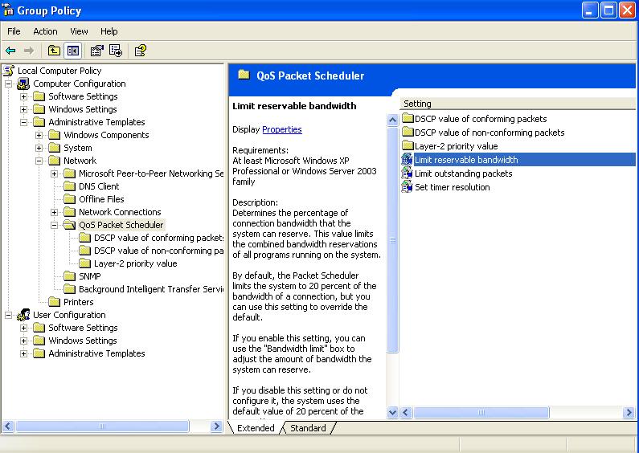Toggle the Show/Hide Console Tree icon

[73, 51]
